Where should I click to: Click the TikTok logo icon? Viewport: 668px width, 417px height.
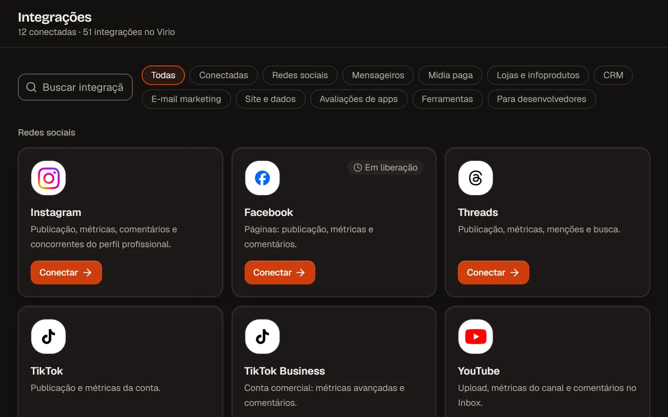tap(48, 337)
